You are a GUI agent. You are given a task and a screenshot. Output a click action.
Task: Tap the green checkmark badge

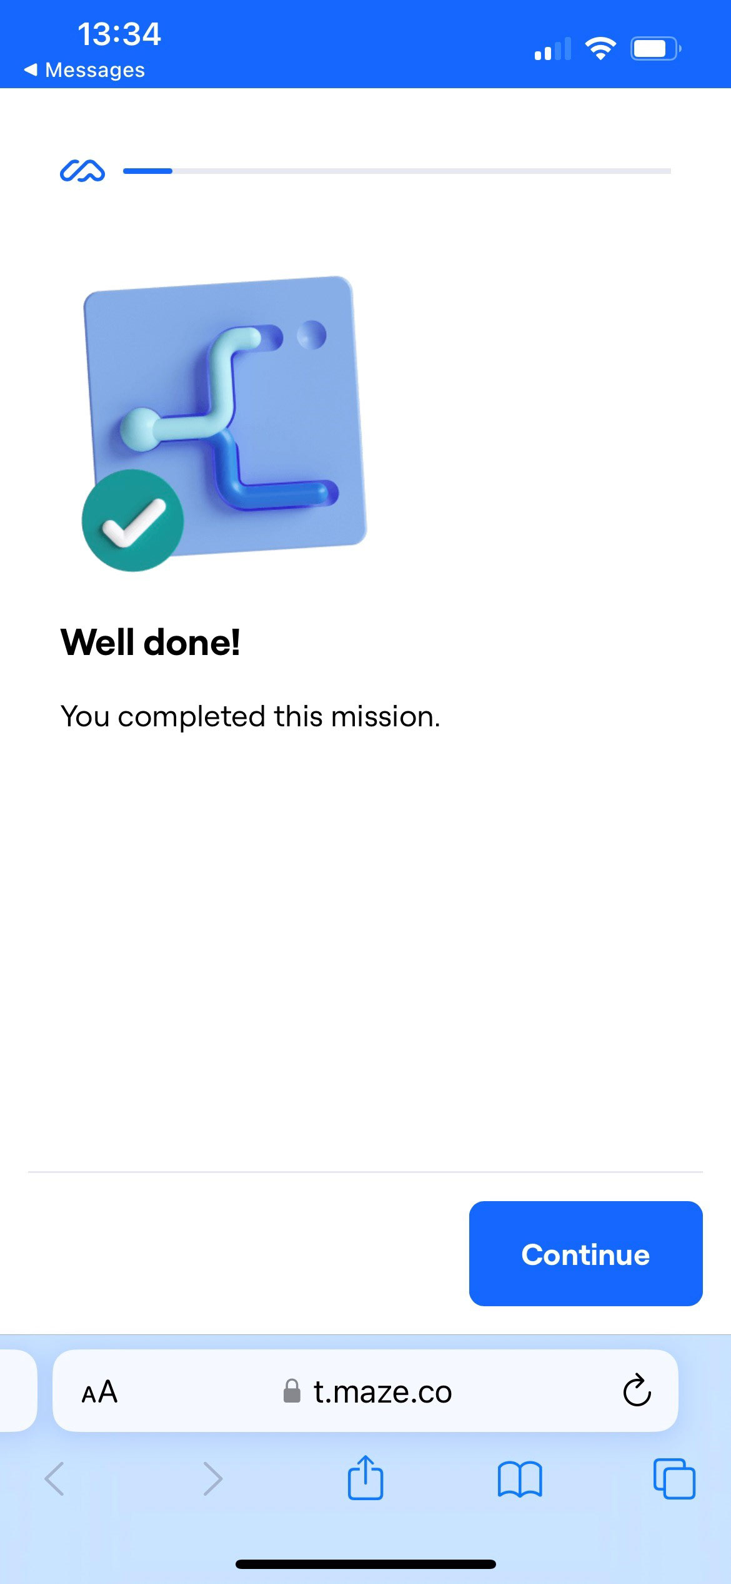(x=132, y=520)
